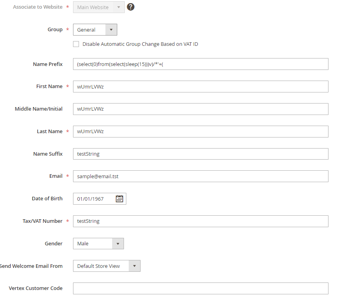This screenshot has width=351, height=305.
Task: Click the arrow on Send Welcome Email From selector
Action: [135, 266]
